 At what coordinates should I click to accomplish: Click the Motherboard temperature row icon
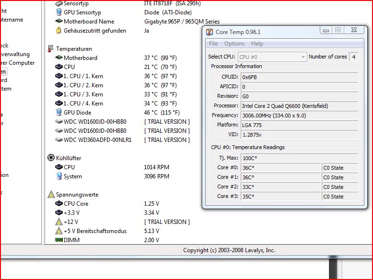(59, 58)
